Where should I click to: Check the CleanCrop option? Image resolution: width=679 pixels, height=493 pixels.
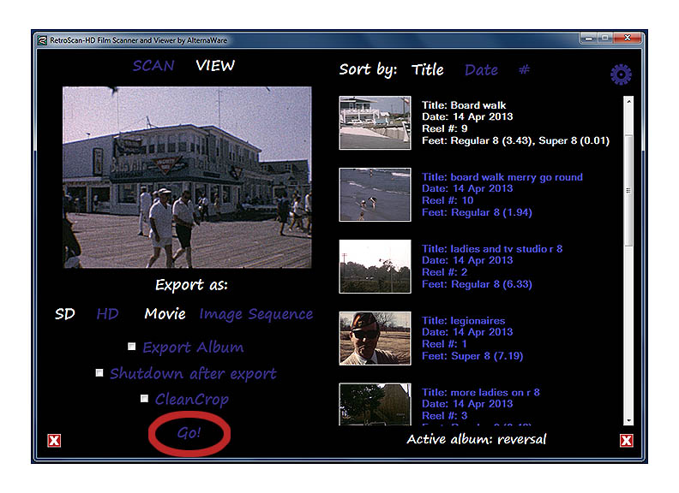pyautogui.click(x=144, y=399)
